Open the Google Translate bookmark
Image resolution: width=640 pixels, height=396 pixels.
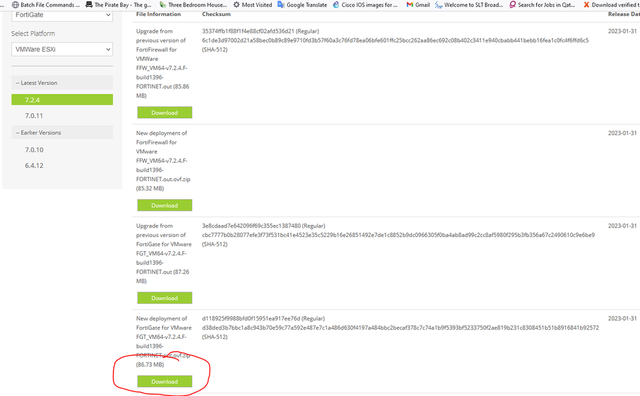302,5
